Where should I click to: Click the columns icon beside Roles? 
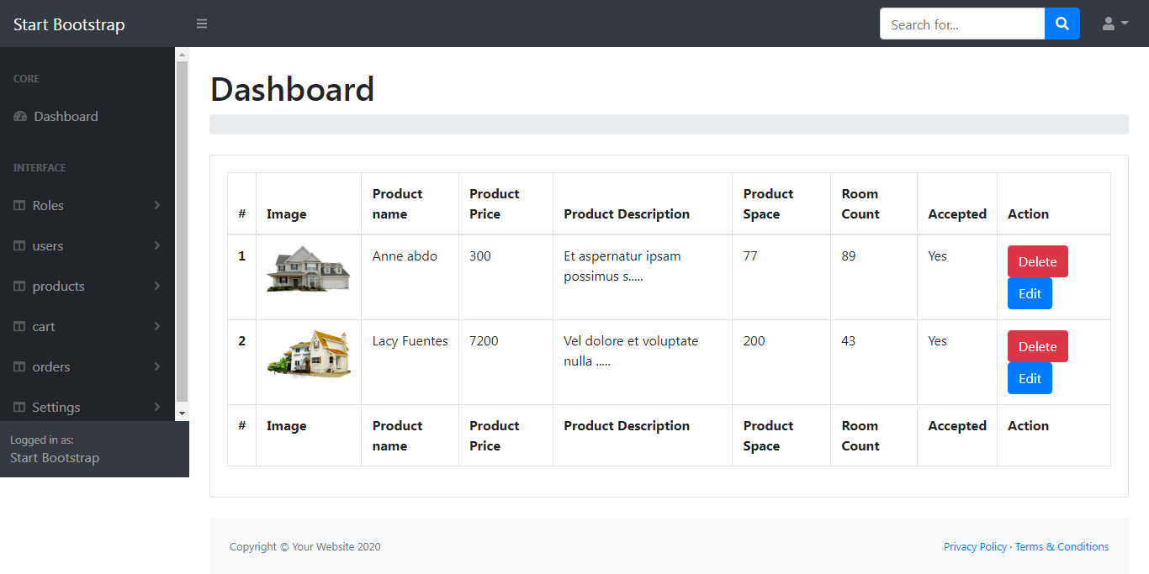point(19,206)
